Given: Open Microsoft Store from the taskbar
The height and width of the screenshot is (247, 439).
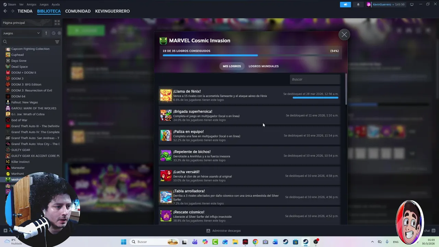Looking at the screenshot, I should [296, 242].
